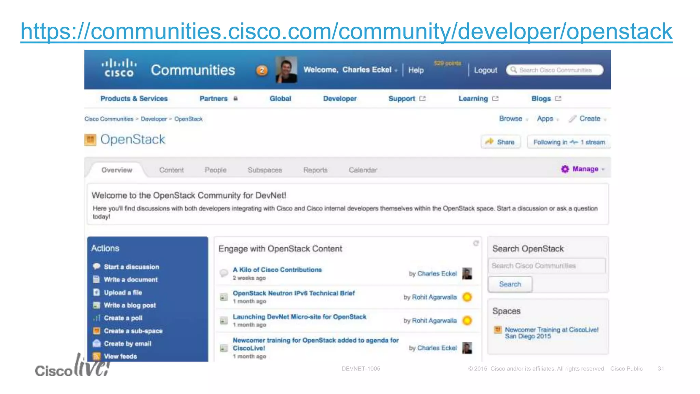Expand the Manage dropdown arrow
The height and width of the screenshot is (394, 700).
click(x=603, y=169)
